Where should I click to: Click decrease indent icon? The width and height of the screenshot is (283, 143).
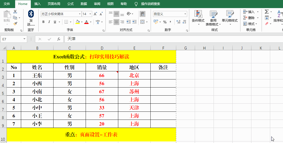129,22
